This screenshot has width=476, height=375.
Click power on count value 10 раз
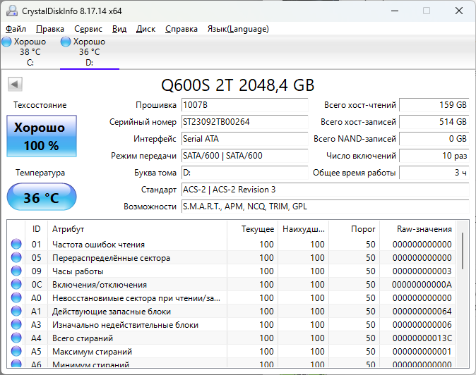[x=434, y=156]
